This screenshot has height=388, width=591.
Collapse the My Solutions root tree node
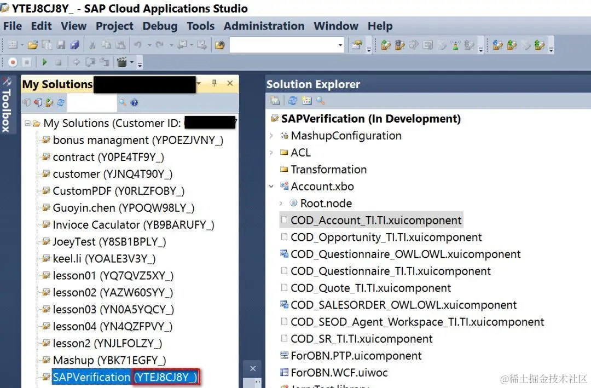pos(27,123)
